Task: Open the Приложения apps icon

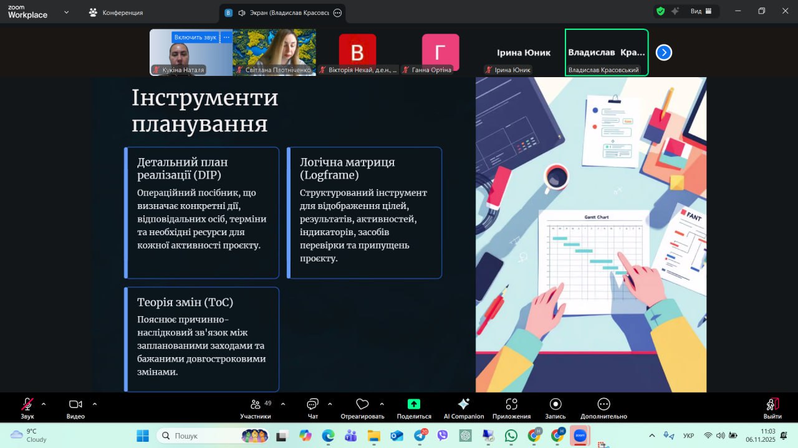Action: pyautogui.click(x=511, y=404)
